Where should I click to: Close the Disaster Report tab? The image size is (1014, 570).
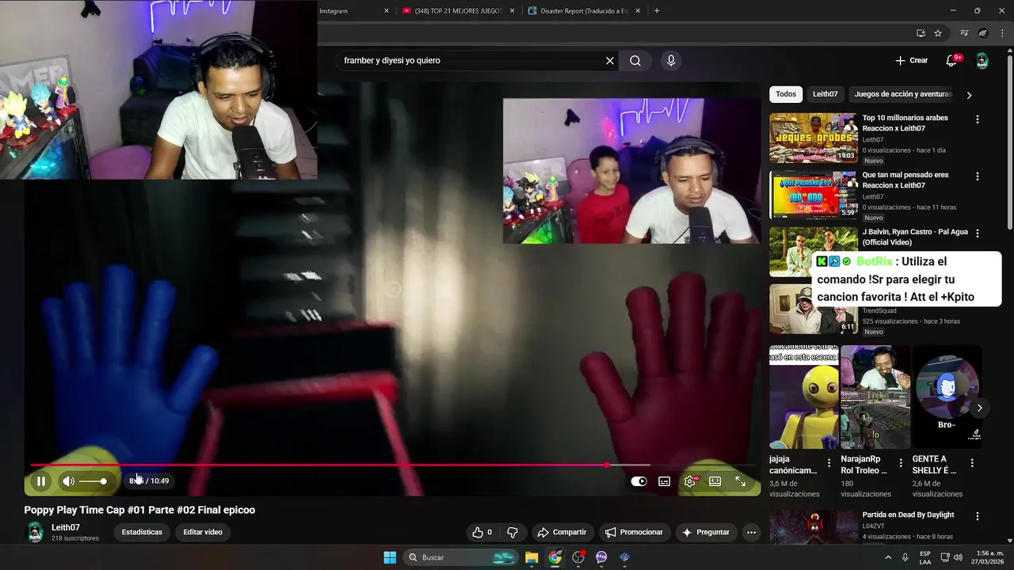[638, 11]
